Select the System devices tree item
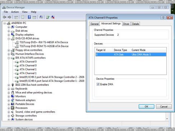Image resolution: width=175 pixels, height=131 pixels. (24, 120)
